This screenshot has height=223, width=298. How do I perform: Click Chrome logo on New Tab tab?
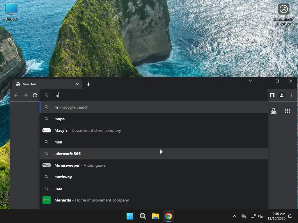click(x=18, y=84)
